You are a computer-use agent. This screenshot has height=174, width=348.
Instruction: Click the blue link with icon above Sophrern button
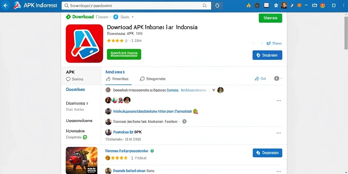(x=274, y=43)
